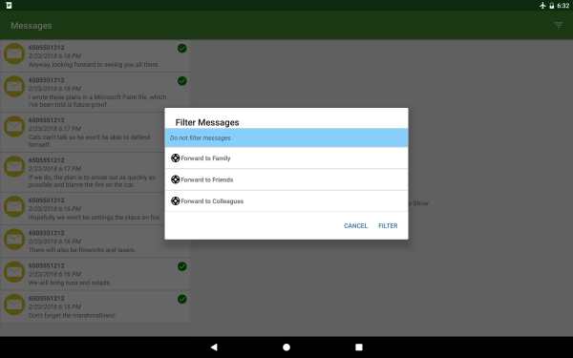Tap the Android recent apps square button
Viewport: 573px width, 358px height.
pyautogui.click(x=359, y=347)
